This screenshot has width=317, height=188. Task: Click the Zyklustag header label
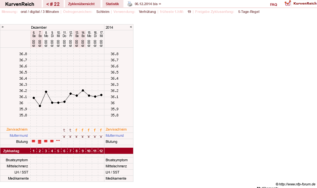tap(11, 151)
